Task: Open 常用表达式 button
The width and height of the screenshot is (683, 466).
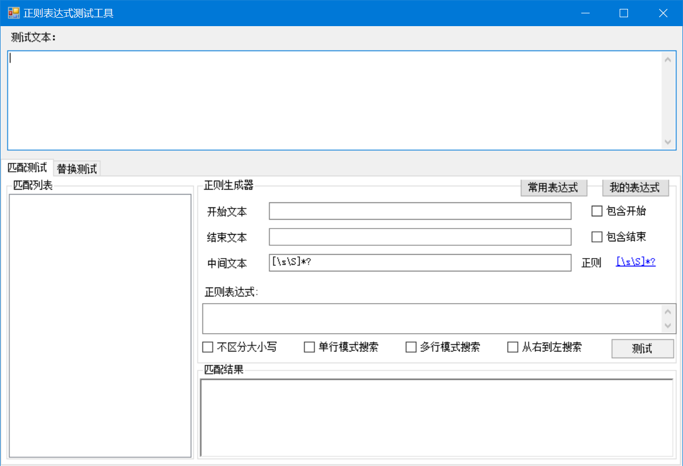Action: [x=554, y=188]
